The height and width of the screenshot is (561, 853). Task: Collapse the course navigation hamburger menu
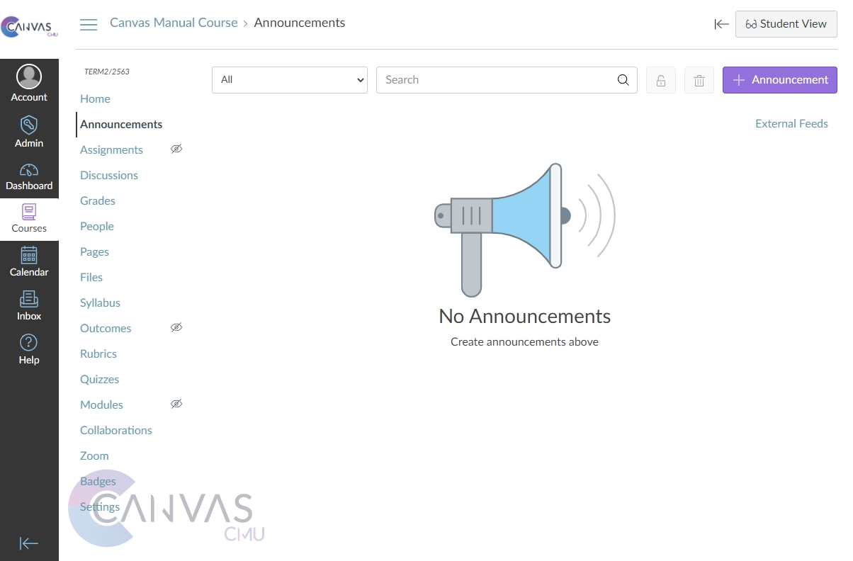(89, 25)
